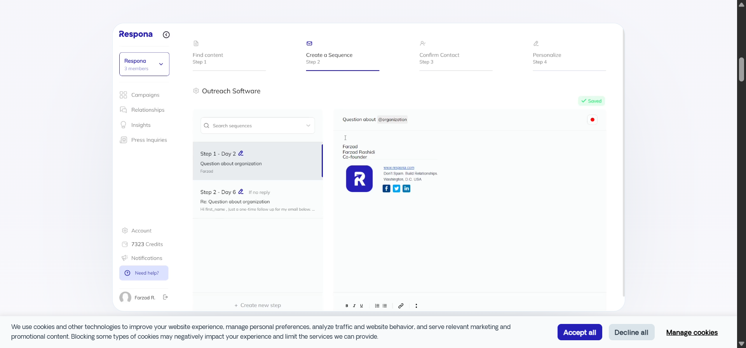View 7323 Credits
The height and width of the screenshot is (348, 746).
tap(147, 244)
